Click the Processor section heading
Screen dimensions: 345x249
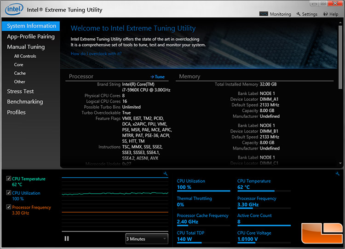coord(81,76)
